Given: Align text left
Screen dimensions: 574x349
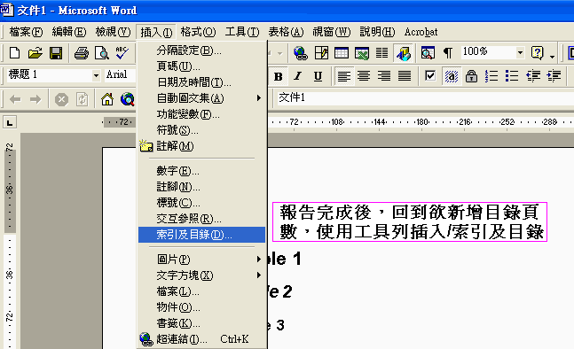Looking at the screenshot, I should 343,76.
